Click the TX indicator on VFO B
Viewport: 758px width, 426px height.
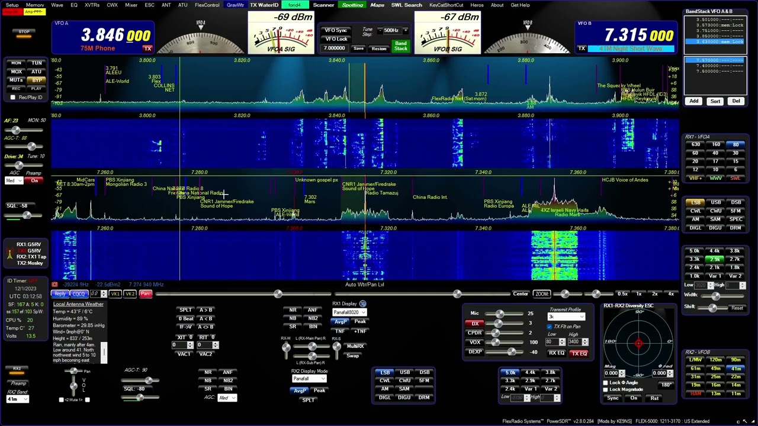(x=582, y=49)
